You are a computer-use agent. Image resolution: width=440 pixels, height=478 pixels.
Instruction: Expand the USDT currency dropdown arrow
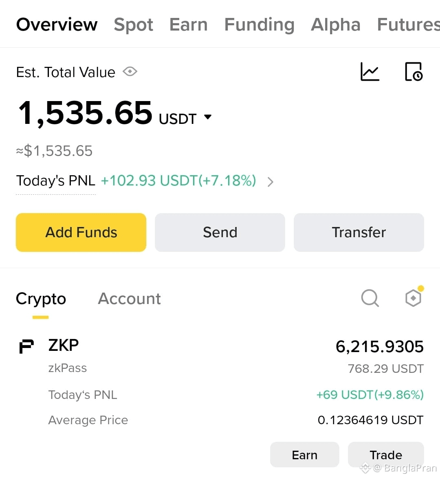[207, 117]
